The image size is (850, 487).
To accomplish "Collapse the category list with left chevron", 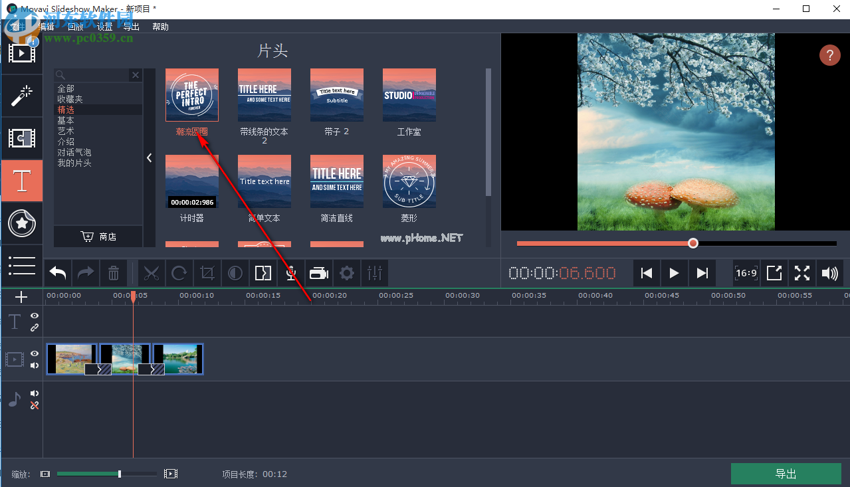I will (149, 157).
